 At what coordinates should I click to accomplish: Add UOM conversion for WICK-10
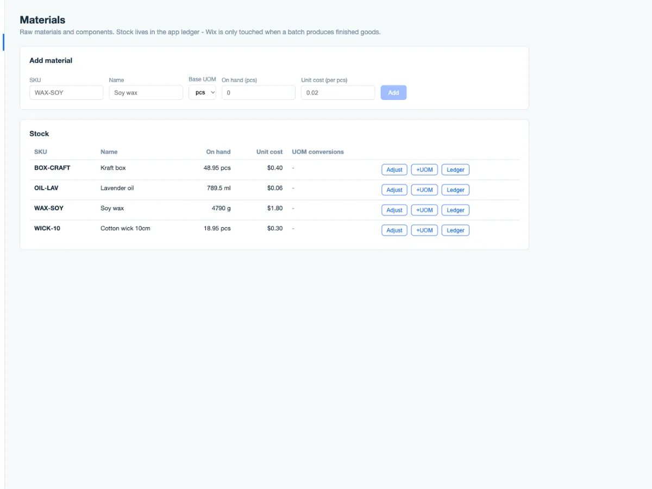(424, 230)
